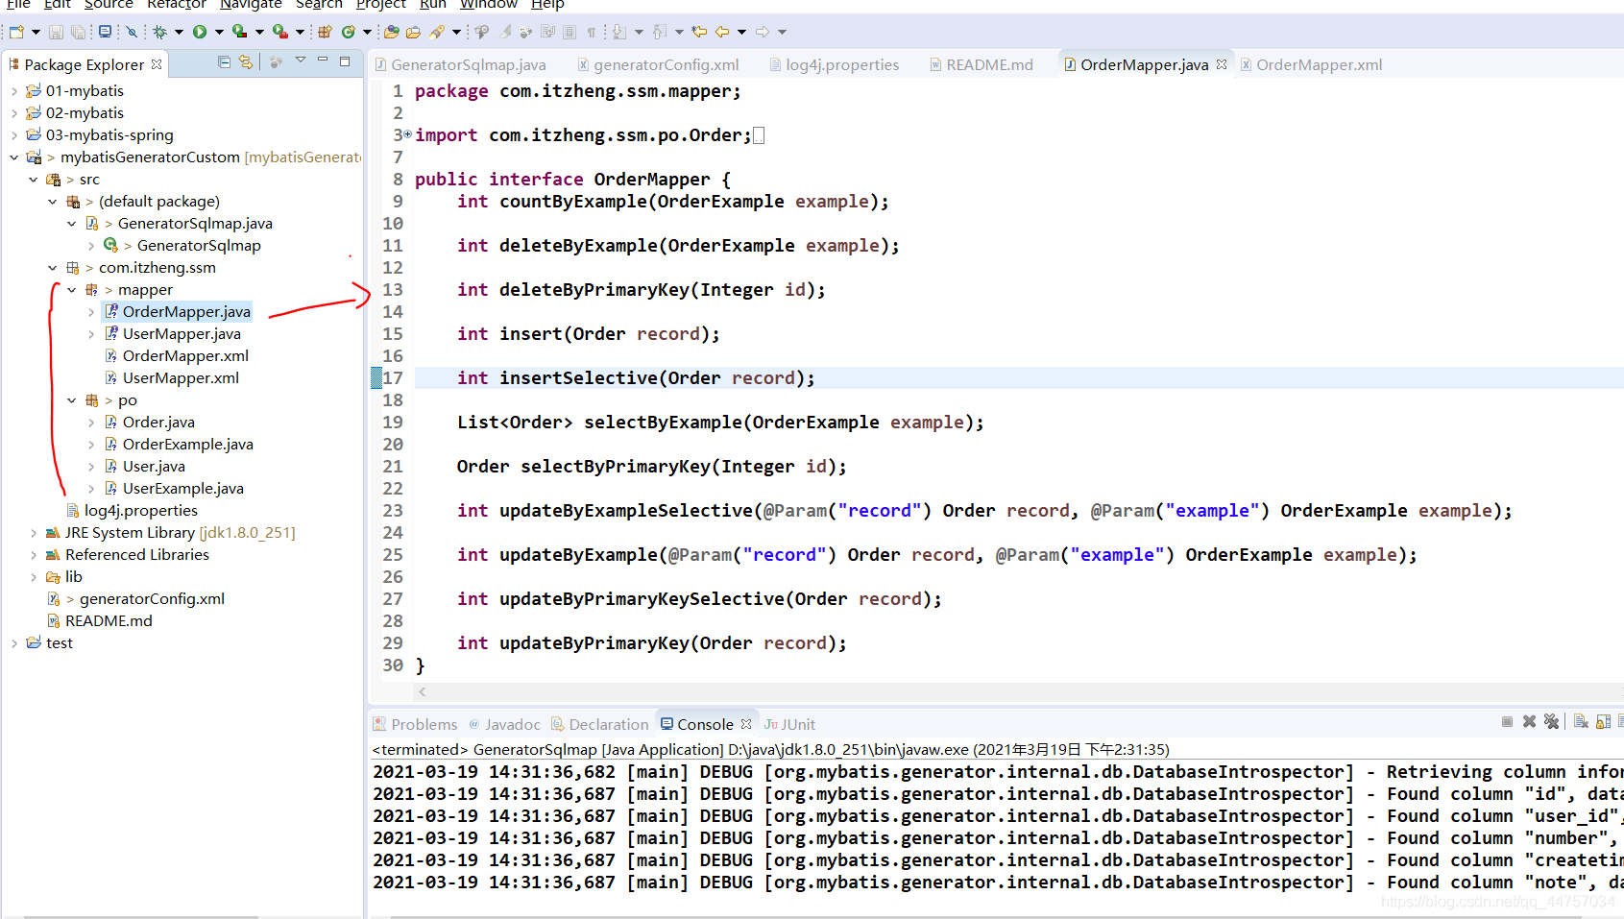Open the JUnit view tab

coord(789,724)
